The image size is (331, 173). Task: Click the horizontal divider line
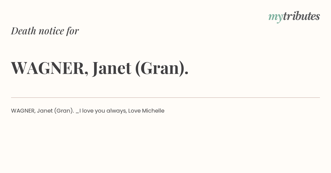[165, 97]
